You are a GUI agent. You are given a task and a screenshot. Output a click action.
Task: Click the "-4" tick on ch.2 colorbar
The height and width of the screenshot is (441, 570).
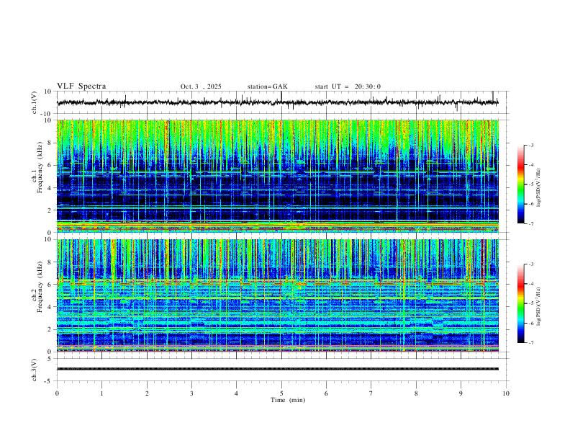[x=531, y=284]
